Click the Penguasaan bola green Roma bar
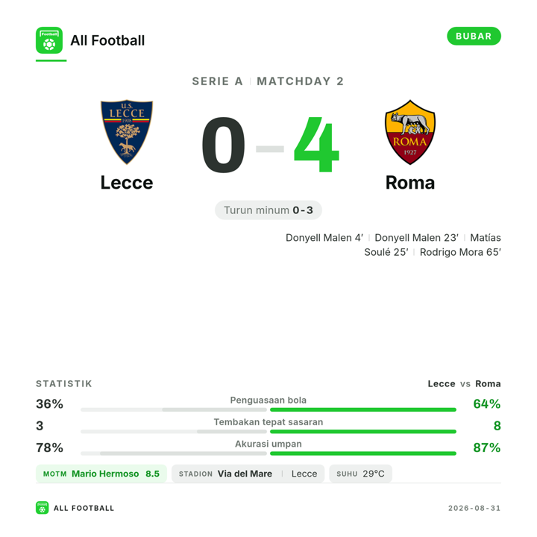 363,409
